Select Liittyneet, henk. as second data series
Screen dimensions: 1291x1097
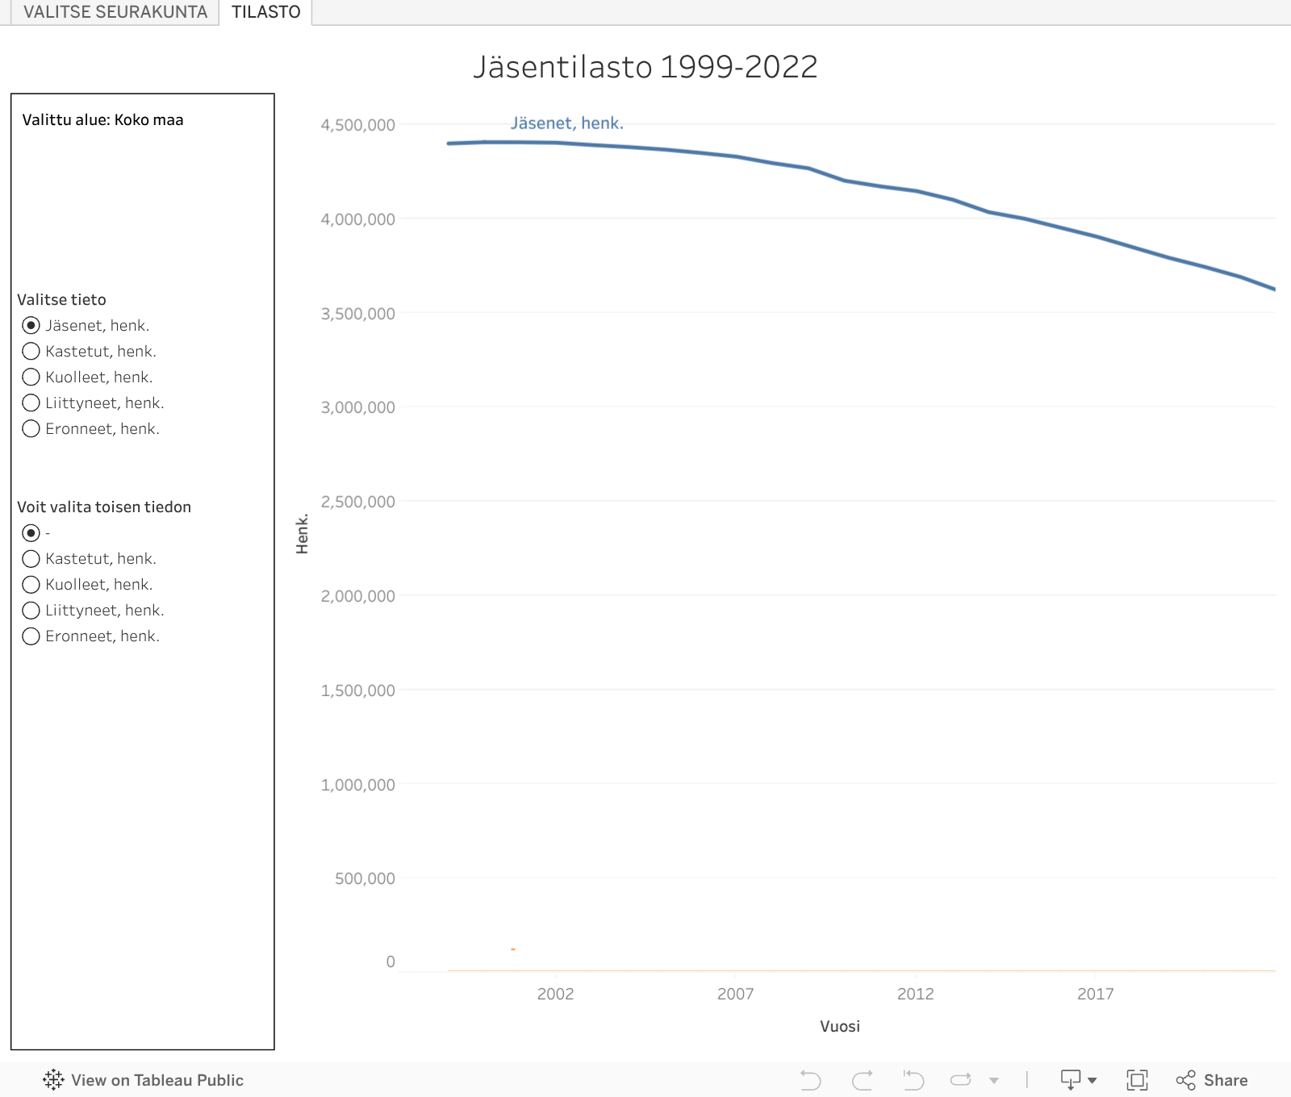click(31, 610)
